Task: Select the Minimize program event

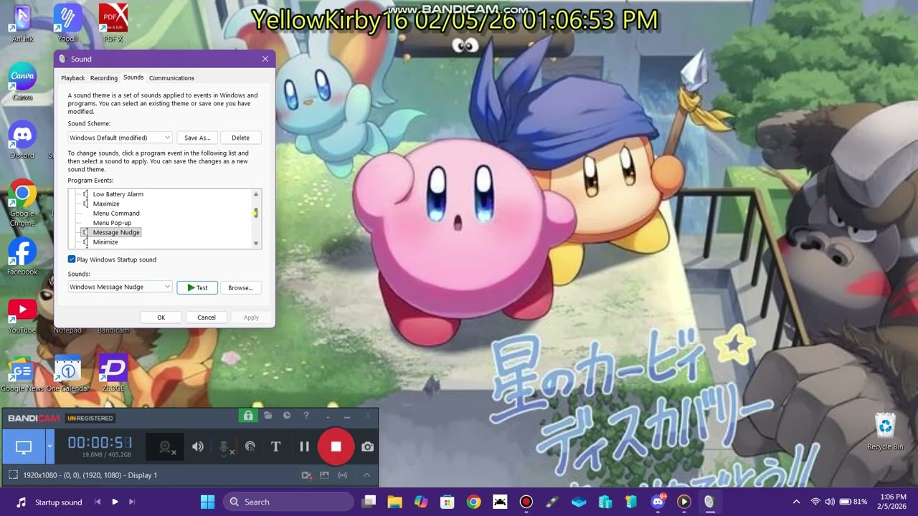Action: [105, 242]
